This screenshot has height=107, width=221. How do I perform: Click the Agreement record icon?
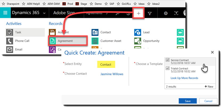(x=52, y=41)
